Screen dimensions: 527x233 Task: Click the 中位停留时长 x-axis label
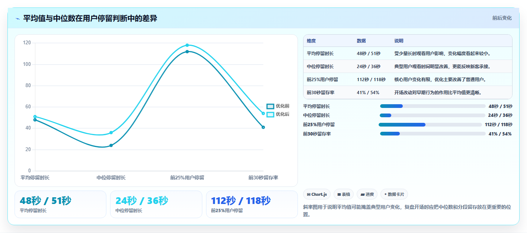click(111, 178)
